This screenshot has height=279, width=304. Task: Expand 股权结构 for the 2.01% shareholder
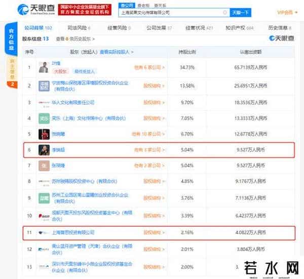pyautogui.click(x=154, y=249)
